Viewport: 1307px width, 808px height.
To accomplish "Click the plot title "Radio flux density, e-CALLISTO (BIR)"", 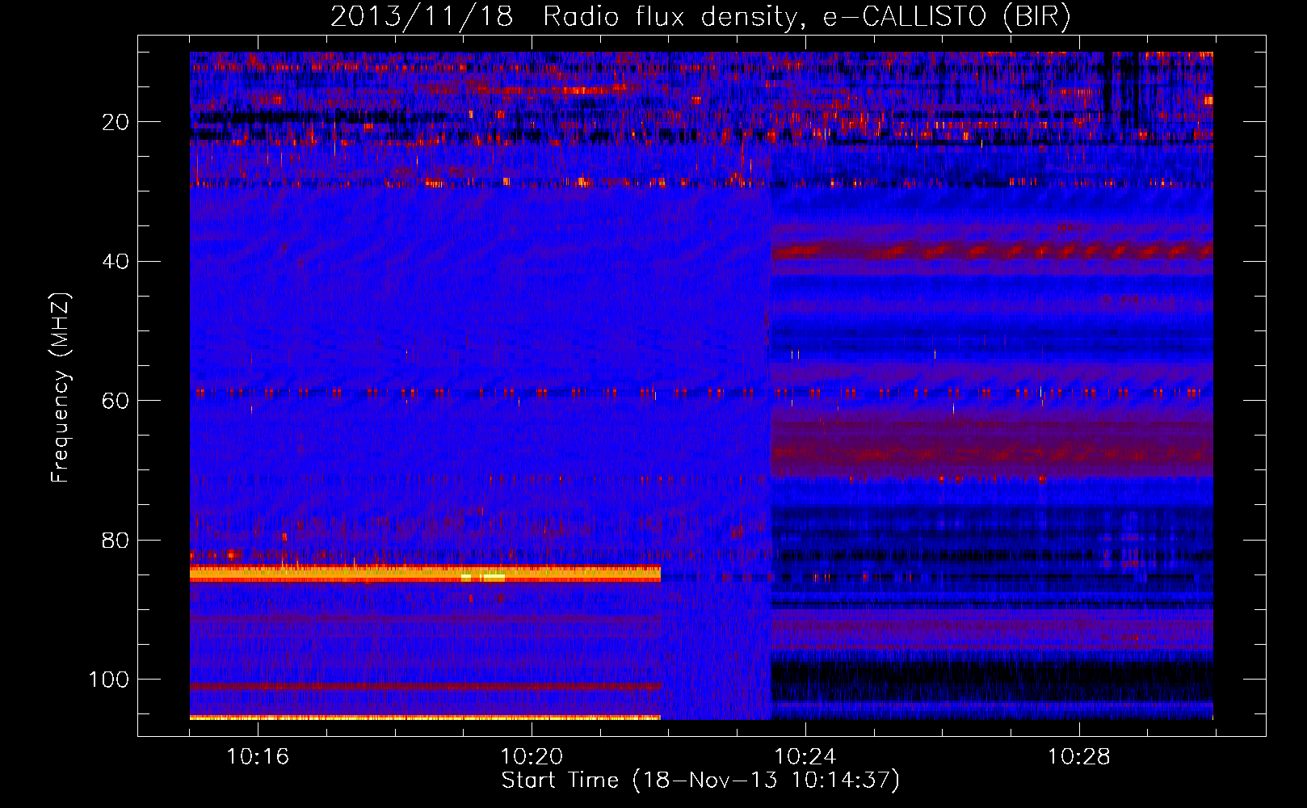I will [x=806, y=16].
